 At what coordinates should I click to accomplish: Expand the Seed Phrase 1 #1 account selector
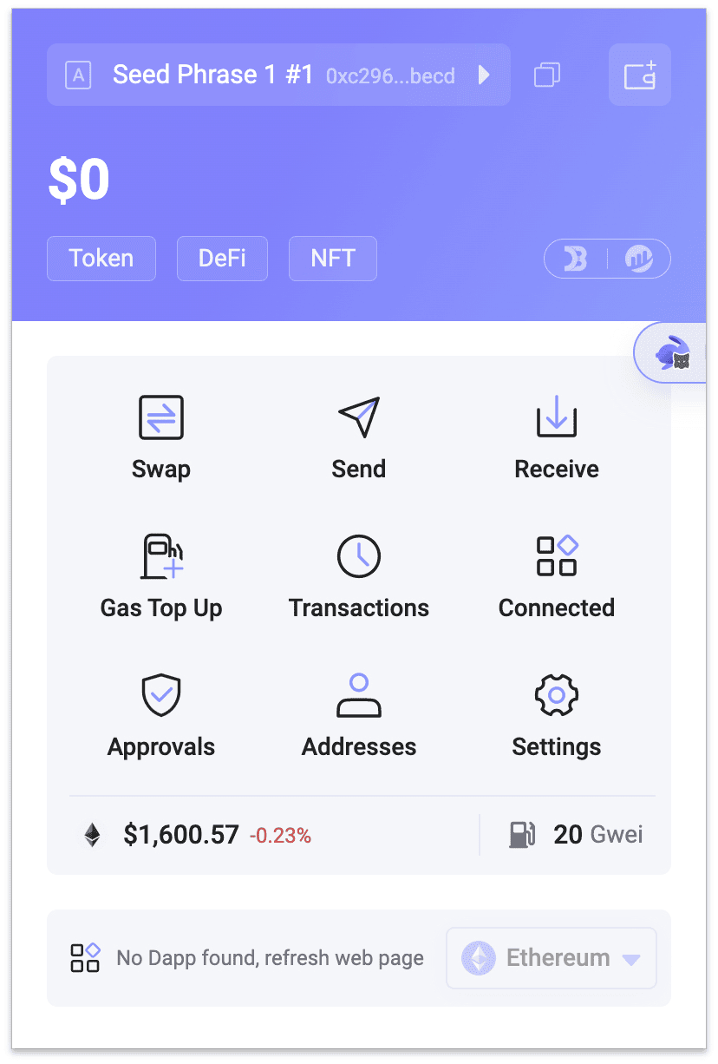click(278, 75)
